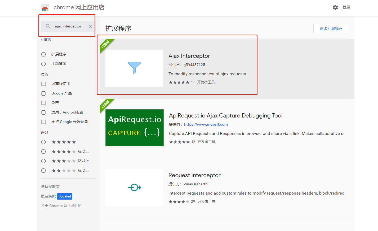Image resolution: width=378 pixels, height=231 pixels.
Task: Click the Request Interceptor arrow icon
Action: pyautogui.click(x=134, y=187)
